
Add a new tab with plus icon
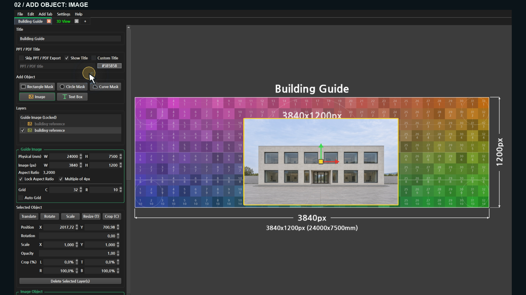click(85, 21)
